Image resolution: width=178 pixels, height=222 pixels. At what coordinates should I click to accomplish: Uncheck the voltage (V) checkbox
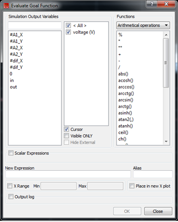coord(68,32)
